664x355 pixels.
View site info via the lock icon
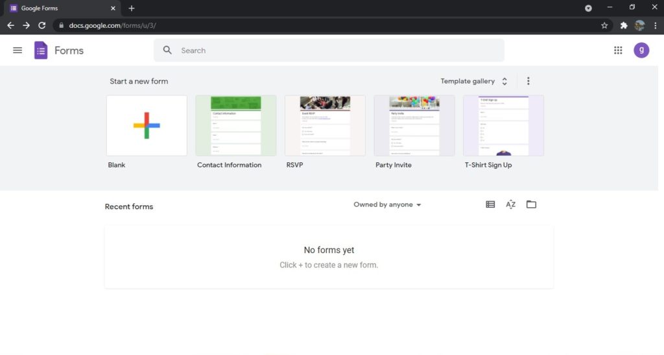[62, 25]
